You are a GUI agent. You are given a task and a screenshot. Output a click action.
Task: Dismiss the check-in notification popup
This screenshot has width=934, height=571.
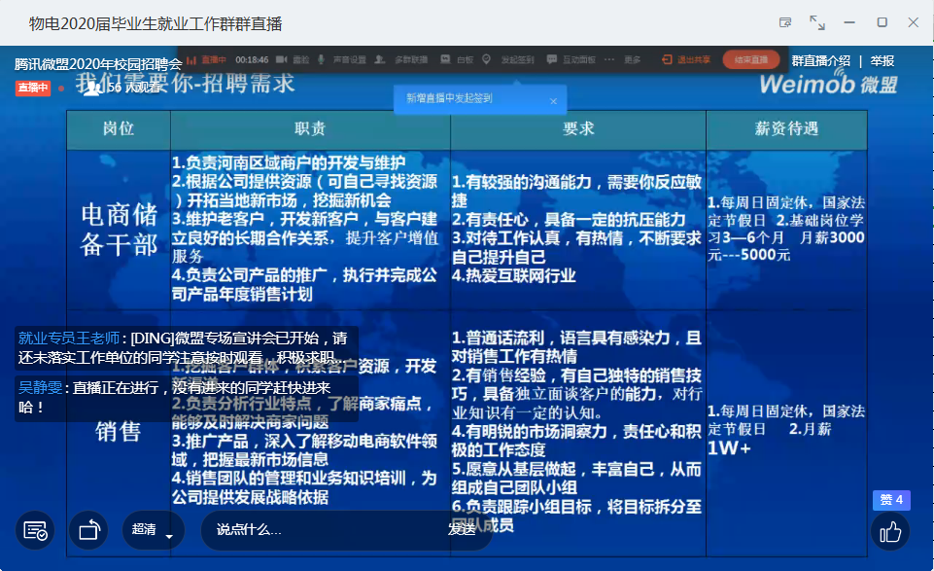coord(553,101)
